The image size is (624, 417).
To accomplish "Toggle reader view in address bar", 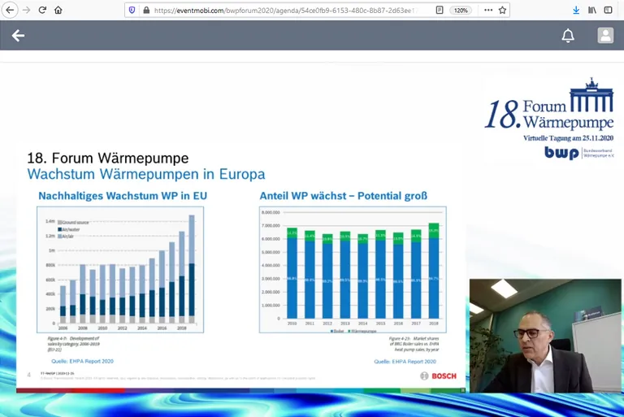I will (x=440, y=11).
